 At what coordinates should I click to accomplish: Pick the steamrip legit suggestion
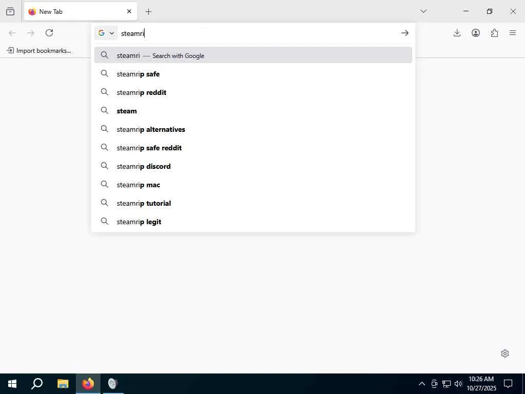point(253,222)
